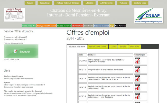Select the Sup' section
The width and height of the screenshot is (167, 103).
112,26
